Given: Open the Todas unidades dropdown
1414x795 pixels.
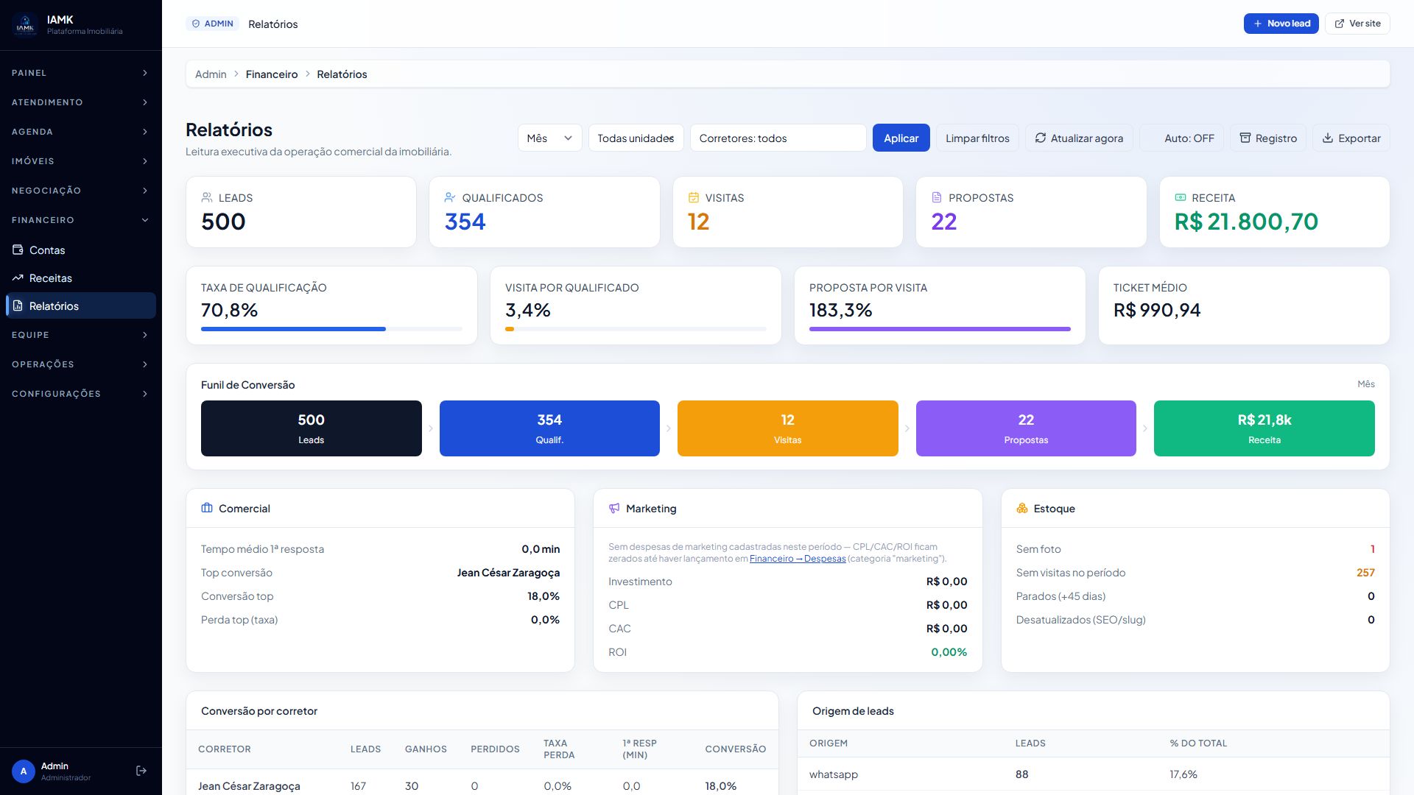Looking at the screenshot, I should pos(636,138).
